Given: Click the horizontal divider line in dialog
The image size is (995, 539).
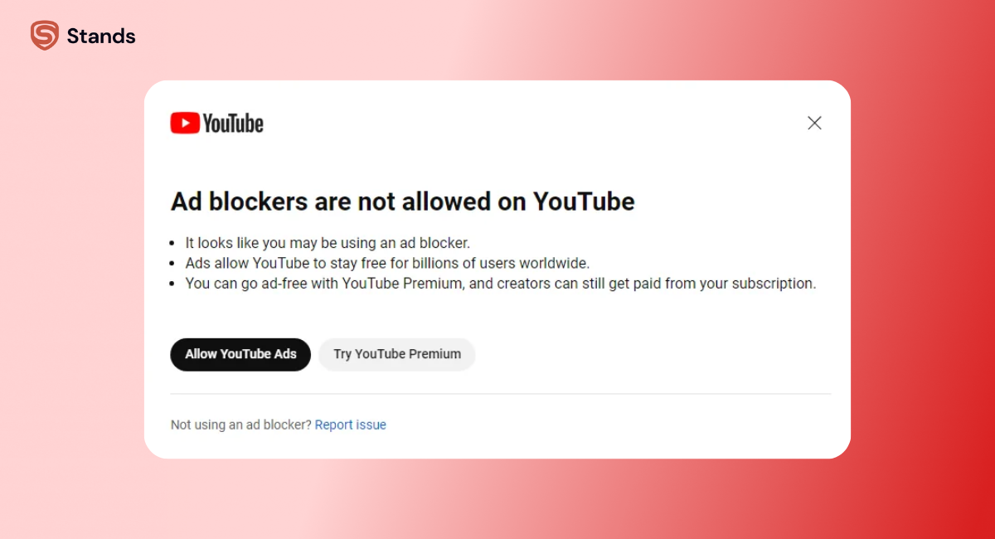Looking at the screenshot, I should click(500, 394).
